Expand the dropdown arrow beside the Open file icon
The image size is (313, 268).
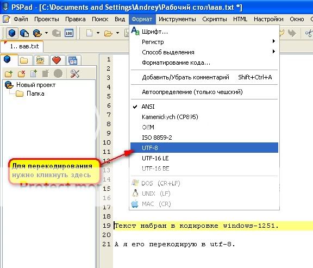(117, 33)
